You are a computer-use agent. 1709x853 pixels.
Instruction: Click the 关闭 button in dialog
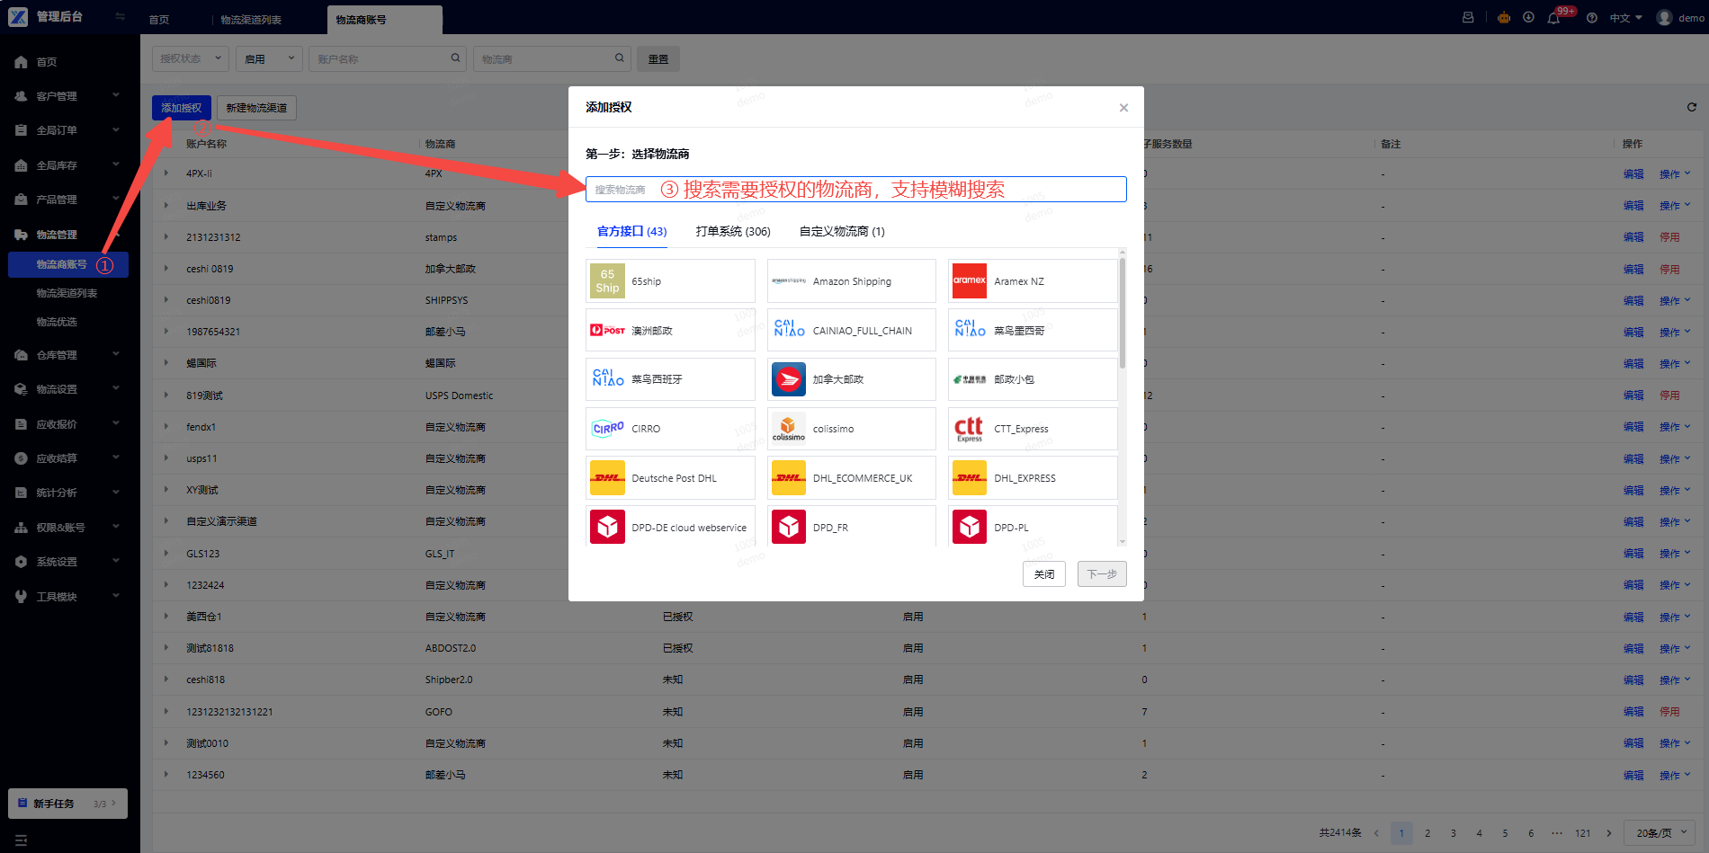[x=1044, y=574]
